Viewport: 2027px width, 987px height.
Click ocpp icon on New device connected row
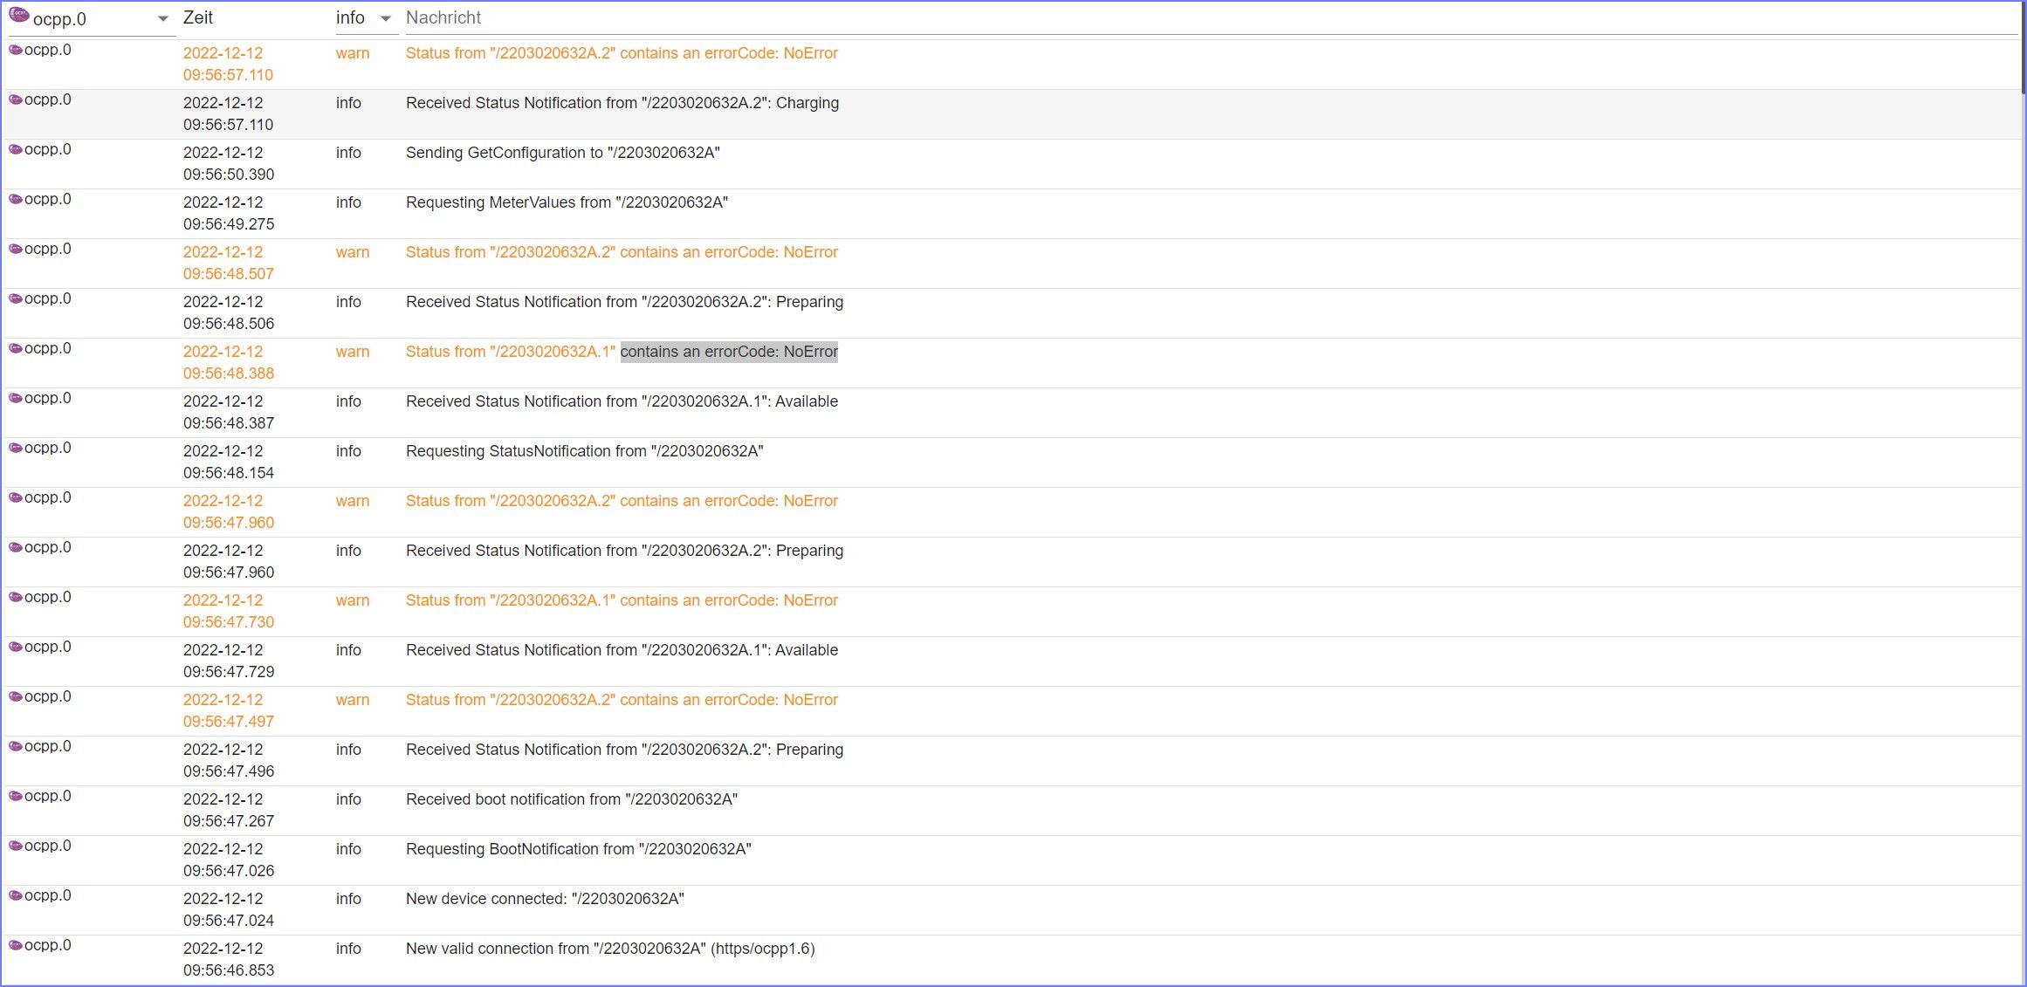pos(16,895)
